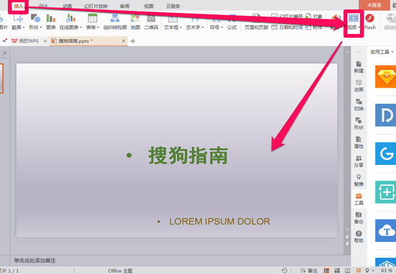Click the 单击此处添加备注 notes field
The height and width of the screenshot is (274, 396).
(x=35, y=261)
